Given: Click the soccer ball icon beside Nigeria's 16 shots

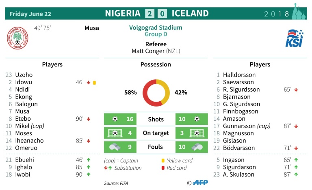Looking at the screenshot, I should 115,119.
